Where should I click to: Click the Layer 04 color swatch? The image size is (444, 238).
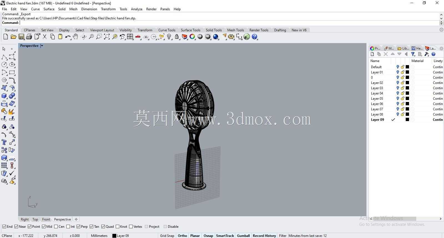tap(407, 93)
